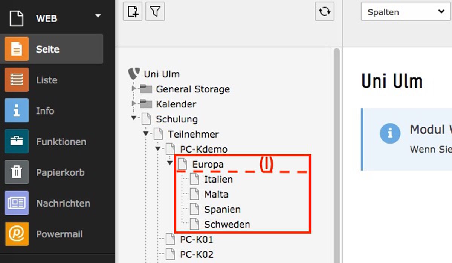Collapse the WEB module group arrow
Image resolution: width=452 pixels, height=263 pixels.
(98, 16)
